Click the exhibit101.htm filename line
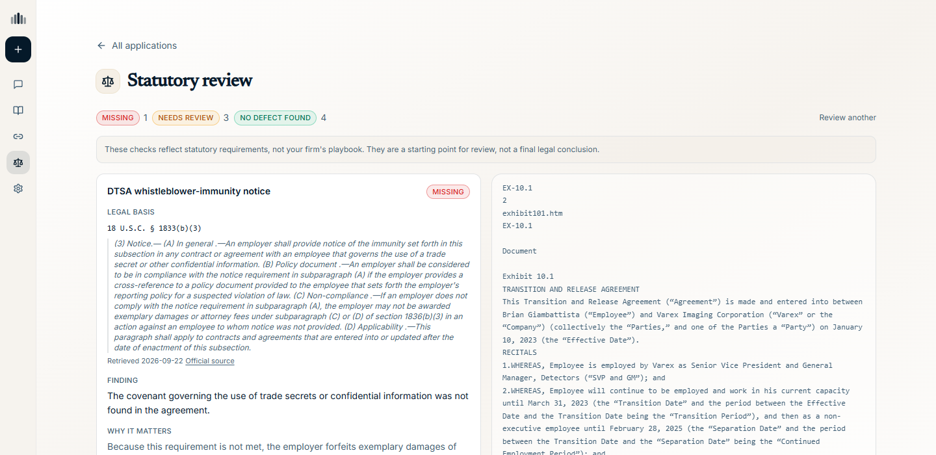This screenshot has height=455, width=936. (532, 213)
